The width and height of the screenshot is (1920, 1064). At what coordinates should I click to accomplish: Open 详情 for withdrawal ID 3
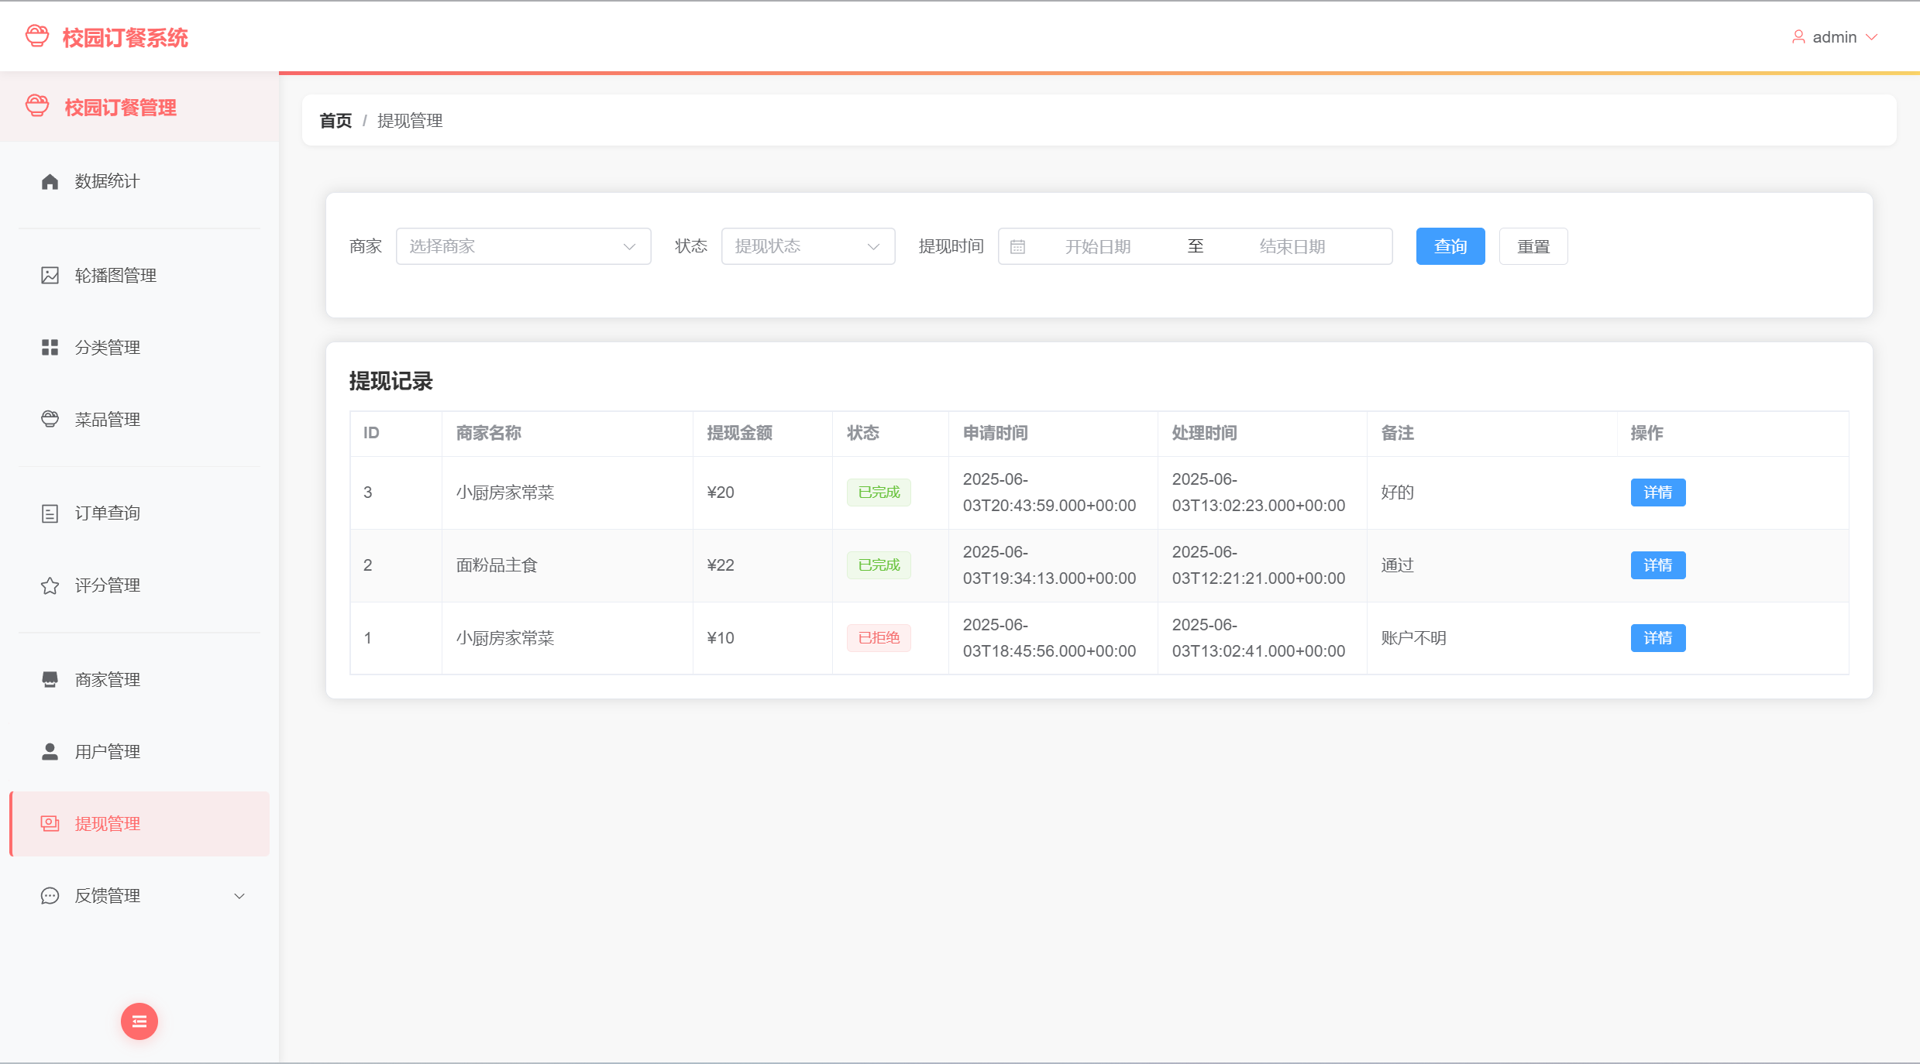(1657, 493)
